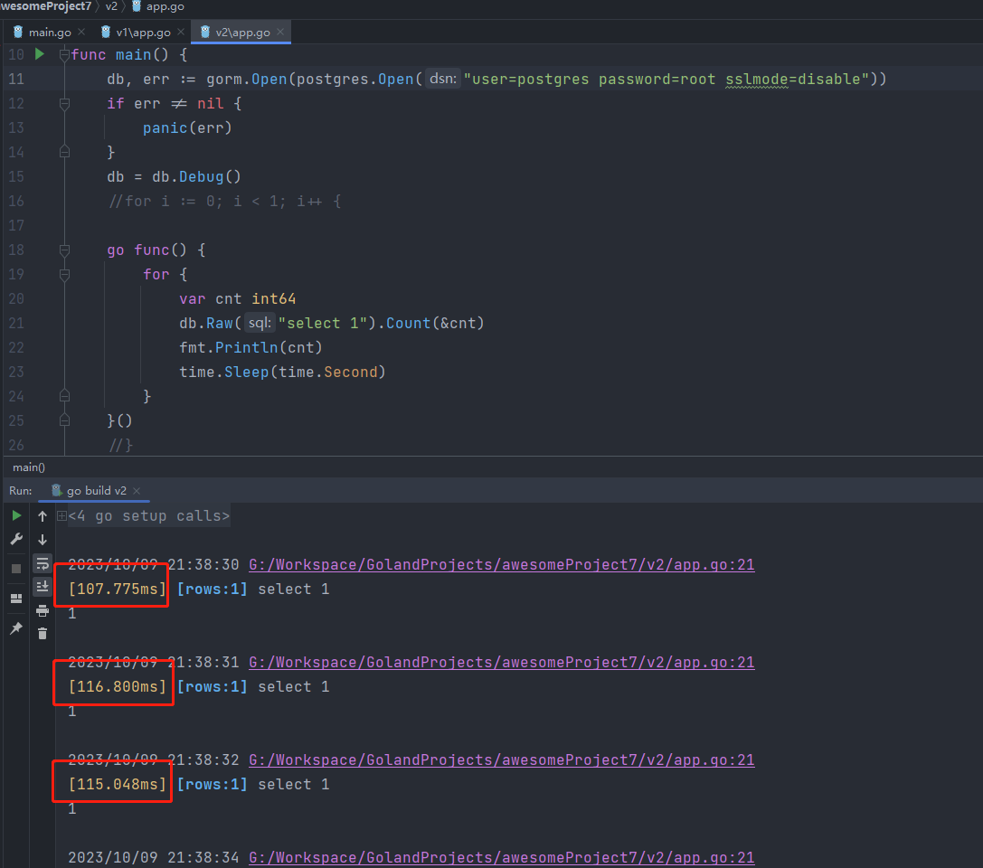
Task: Collapse the go func() block on line 18
Action: click(x=64, y=250)
